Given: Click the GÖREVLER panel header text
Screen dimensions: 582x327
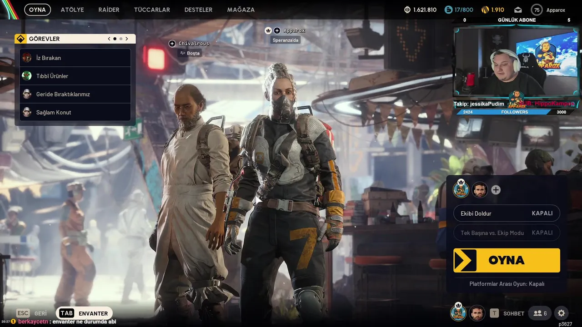Looking at the screenshot, I should coord(44,39).
